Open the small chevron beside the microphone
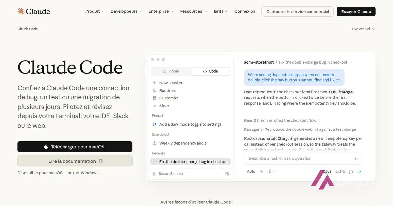 pyautogui.click(x=274, y=171)
